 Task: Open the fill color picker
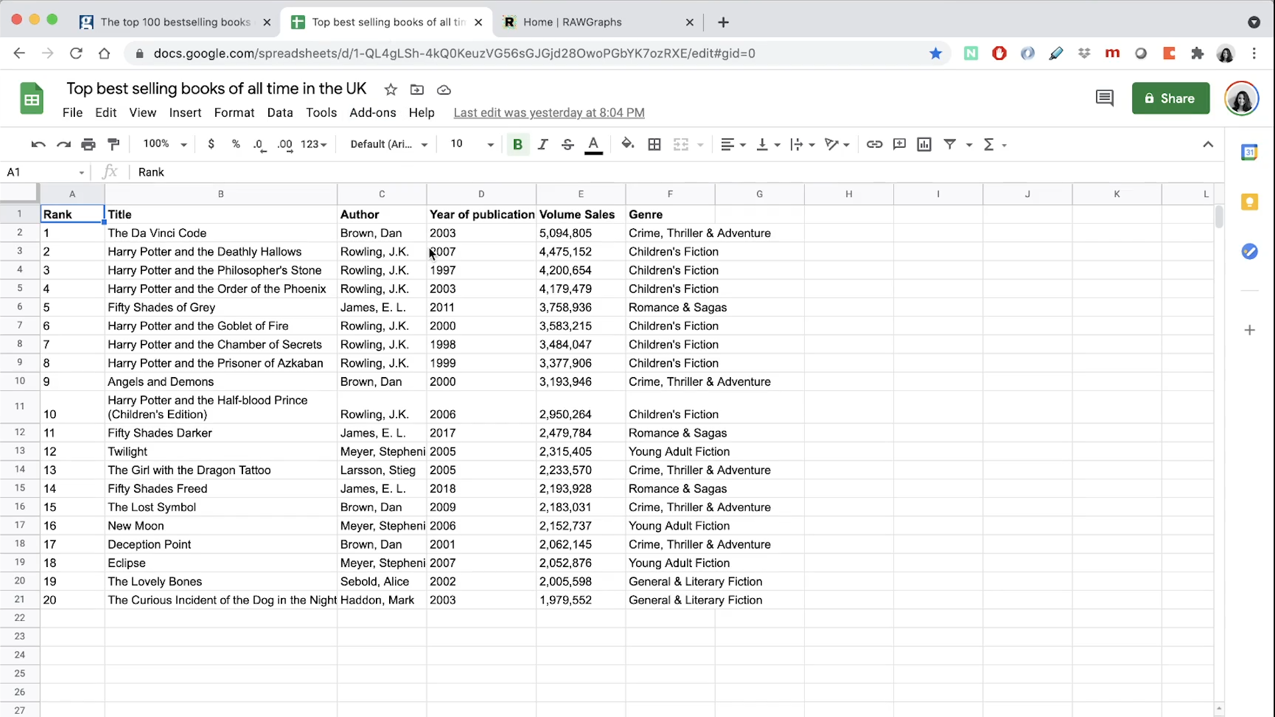627,144
